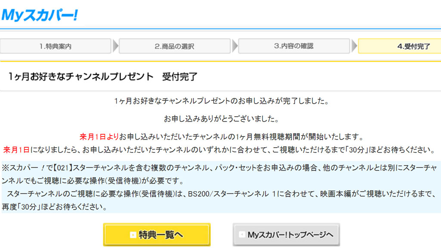Click the line starting 再度「30分」ほどお待ちください

(55, 207)
